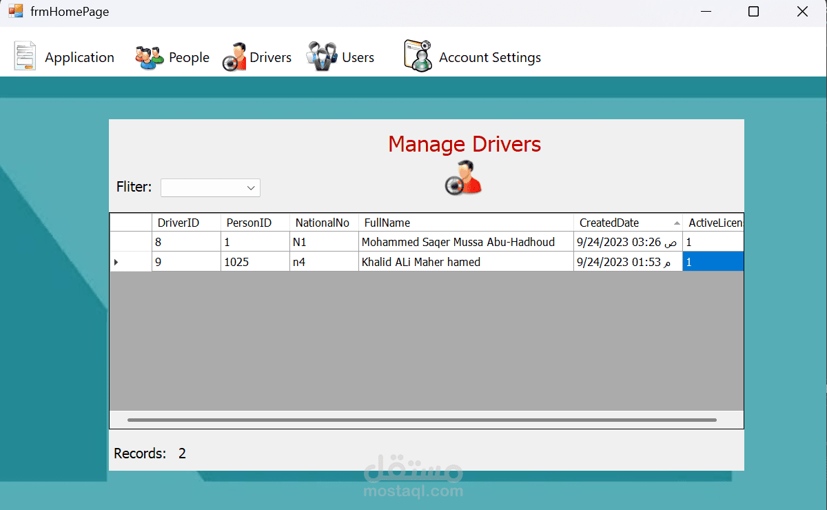Open the Filter combo box
827x510 pixels.
coord(210,187)
